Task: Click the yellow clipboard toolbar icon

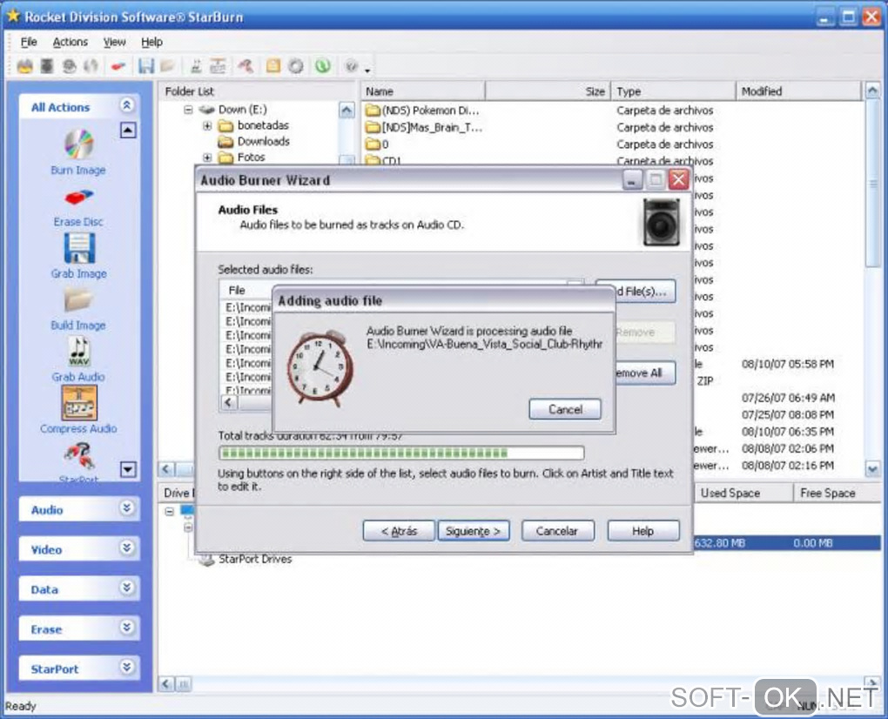Action: (273, 66)
